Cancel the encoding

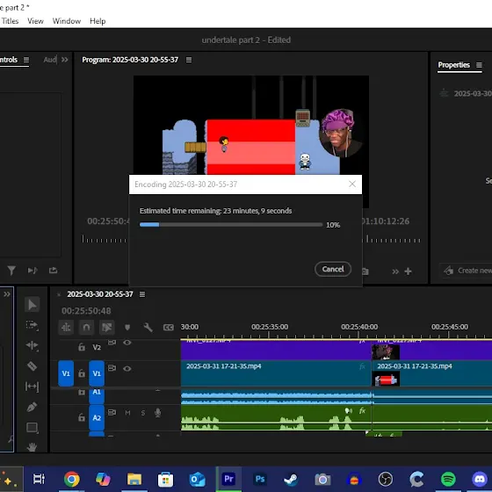click(x=333, y=269)
